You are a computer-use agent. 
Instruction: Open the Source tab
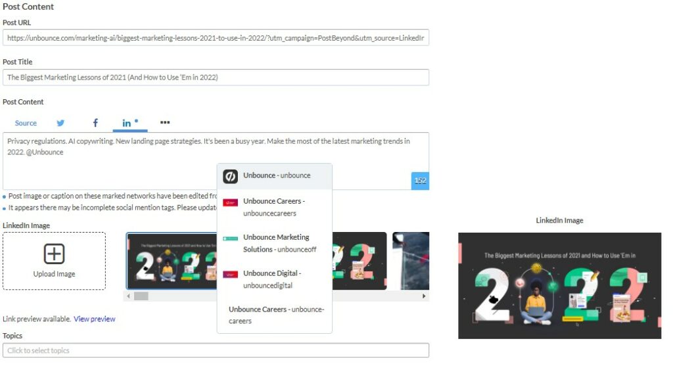click(x=26, y=123)
